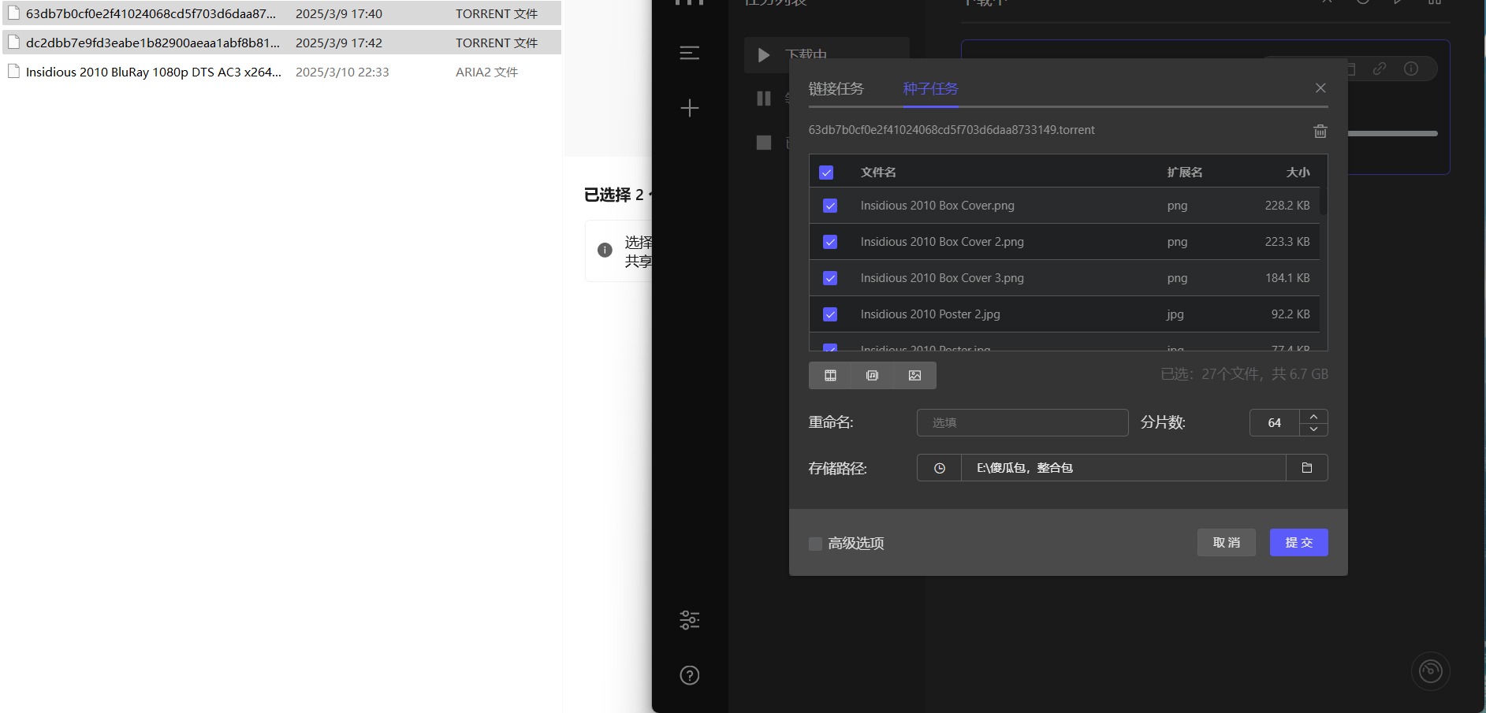Select the pause icon in task list
Screen dimensions: 1486x713
pos(763,98)
